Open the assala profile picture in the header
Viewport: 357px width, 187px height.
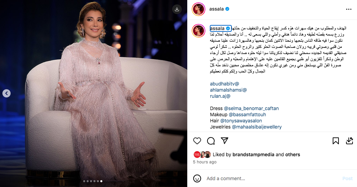pos(199,9)
